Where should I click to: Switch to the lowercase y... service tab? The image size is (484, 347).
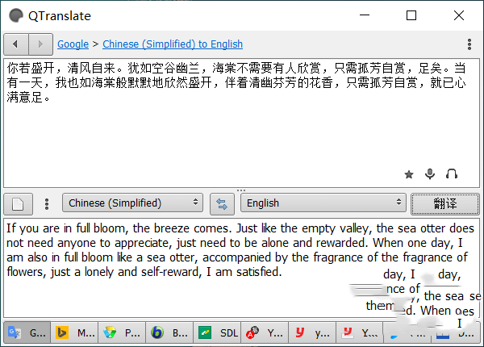point(312,332)
